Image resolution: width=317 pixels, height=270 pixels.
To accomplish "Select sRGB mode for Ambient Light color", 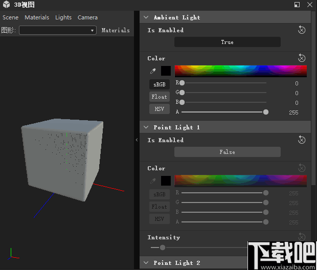I will (x=160, y=84).
